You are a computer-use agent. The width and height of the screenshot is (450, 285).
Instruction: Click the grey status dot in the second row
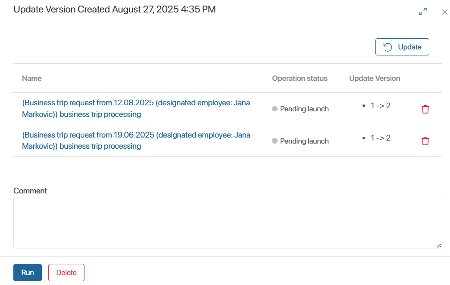pos(275,141)
